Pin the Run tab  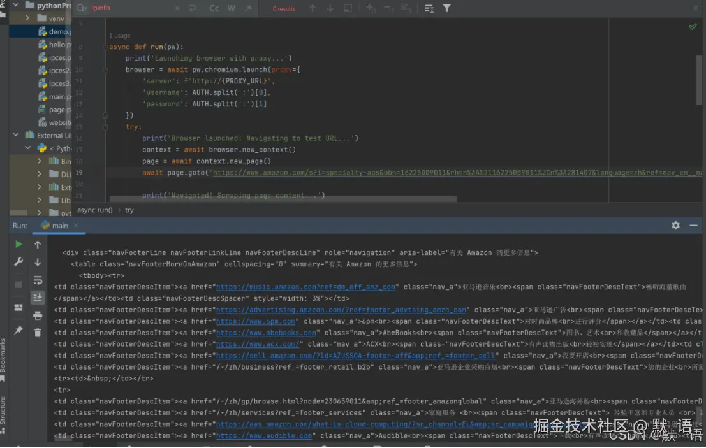(18, 330)
